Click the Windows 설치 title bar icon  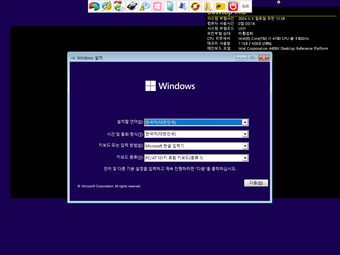click(x=73, y=58)
